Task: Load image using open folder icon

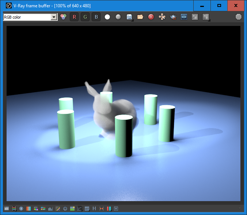Action: [140, 17]
